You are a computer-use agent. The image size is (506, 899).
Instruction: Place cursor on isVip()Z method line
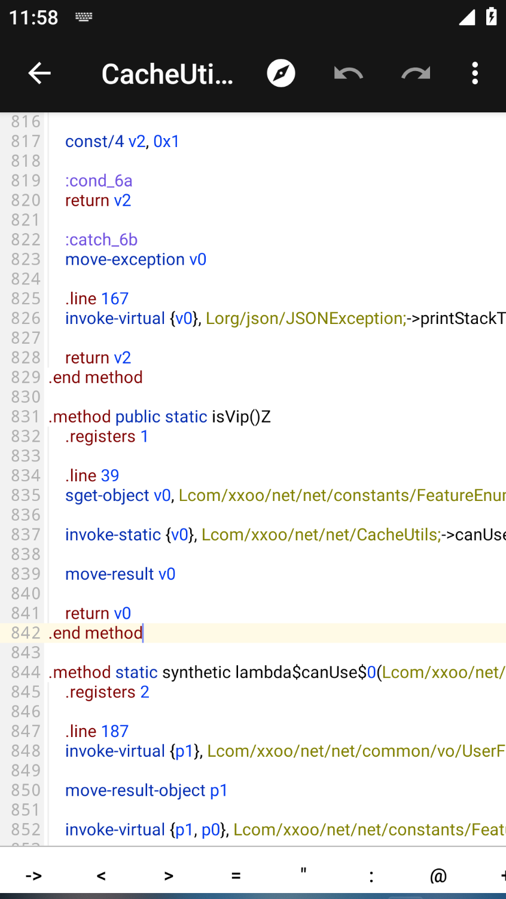[240, 417]
